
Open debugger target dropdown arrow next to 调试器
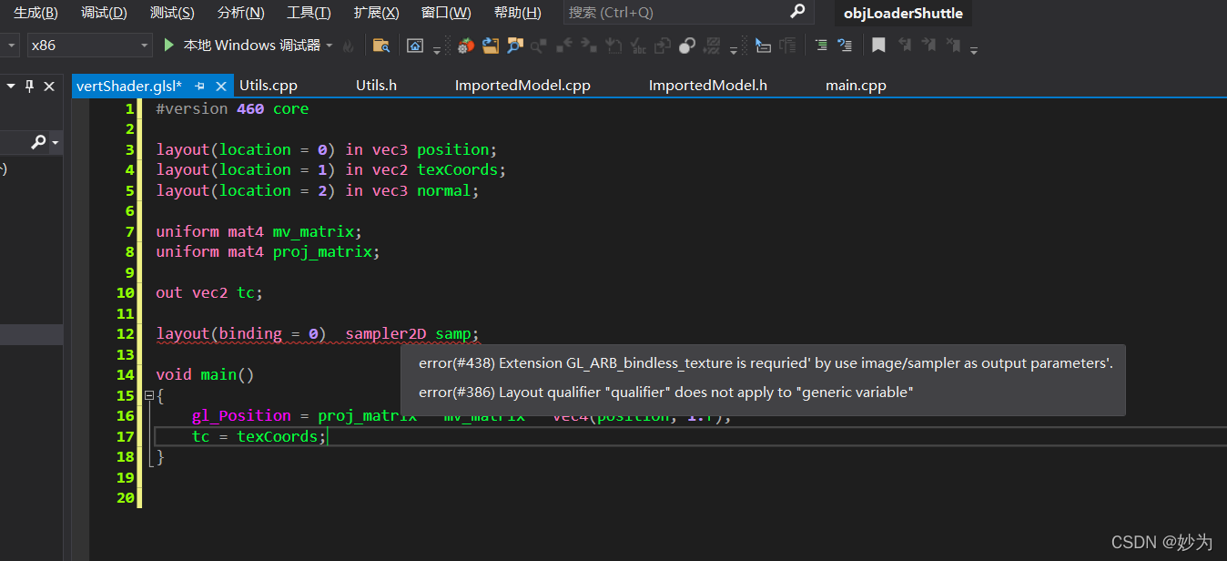coord(330,46)
